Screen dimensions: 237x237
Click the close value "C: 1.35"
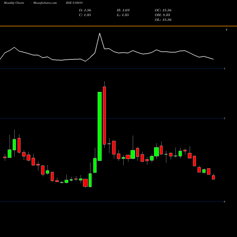(x=85, y=15)
